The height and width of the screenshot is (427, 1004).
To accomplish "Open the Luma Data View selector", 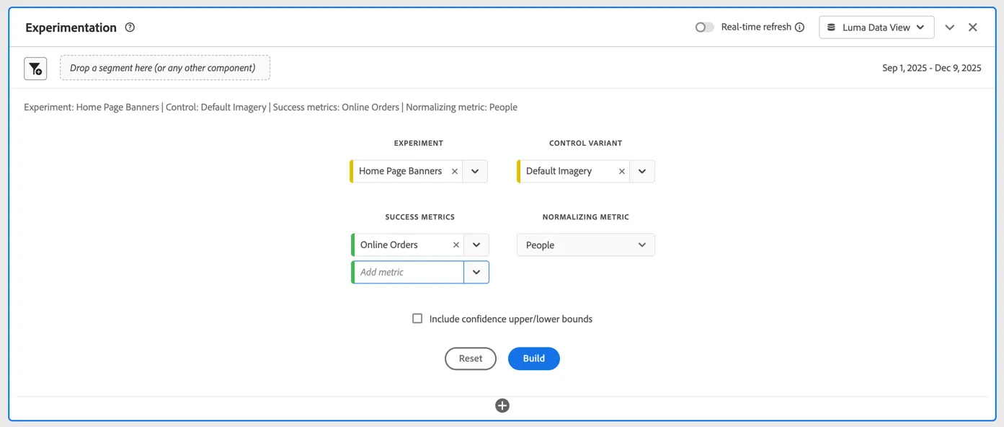I will (876, 27).
